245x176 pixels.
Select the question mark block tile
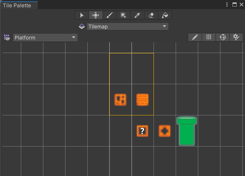click(x=142, y=131)
